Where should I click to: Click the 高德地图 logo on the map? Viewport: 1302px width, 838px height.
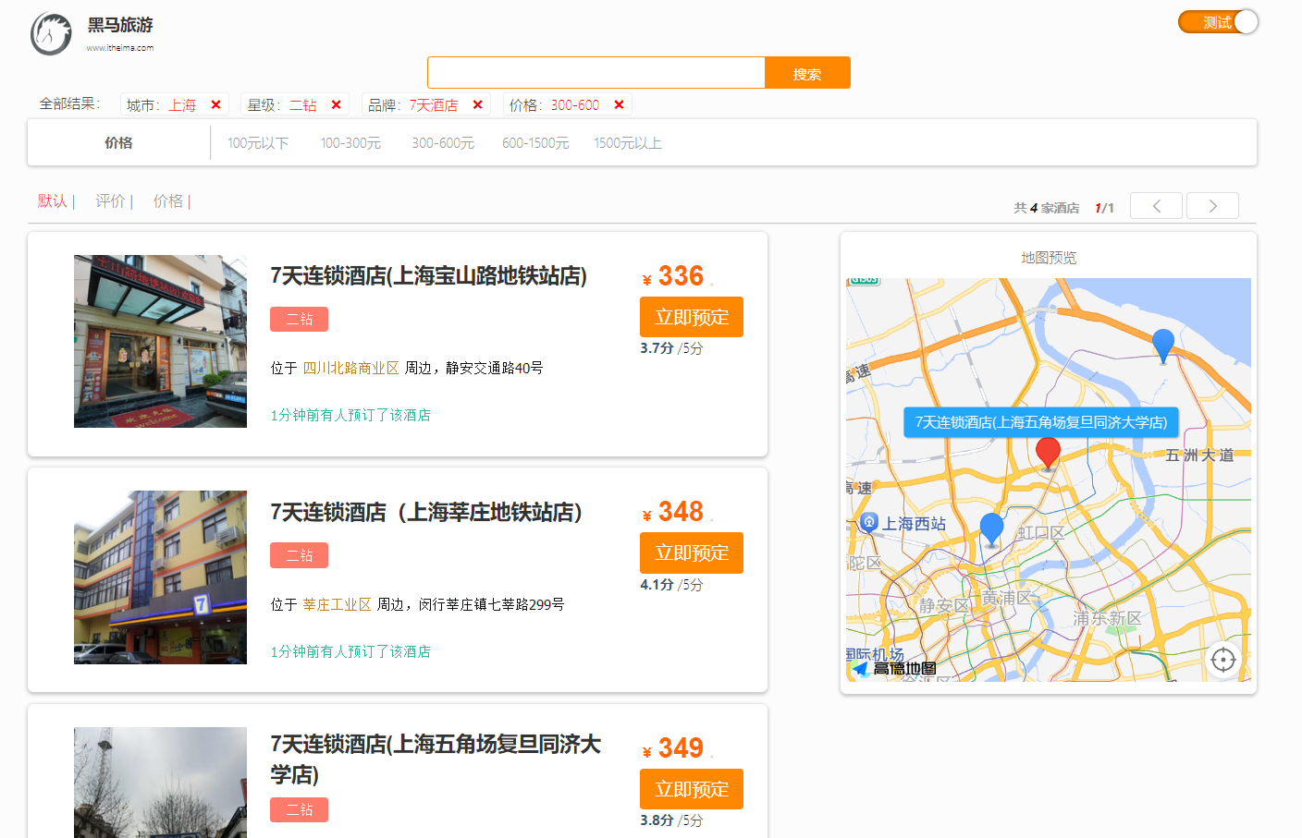tap(894, 668)
